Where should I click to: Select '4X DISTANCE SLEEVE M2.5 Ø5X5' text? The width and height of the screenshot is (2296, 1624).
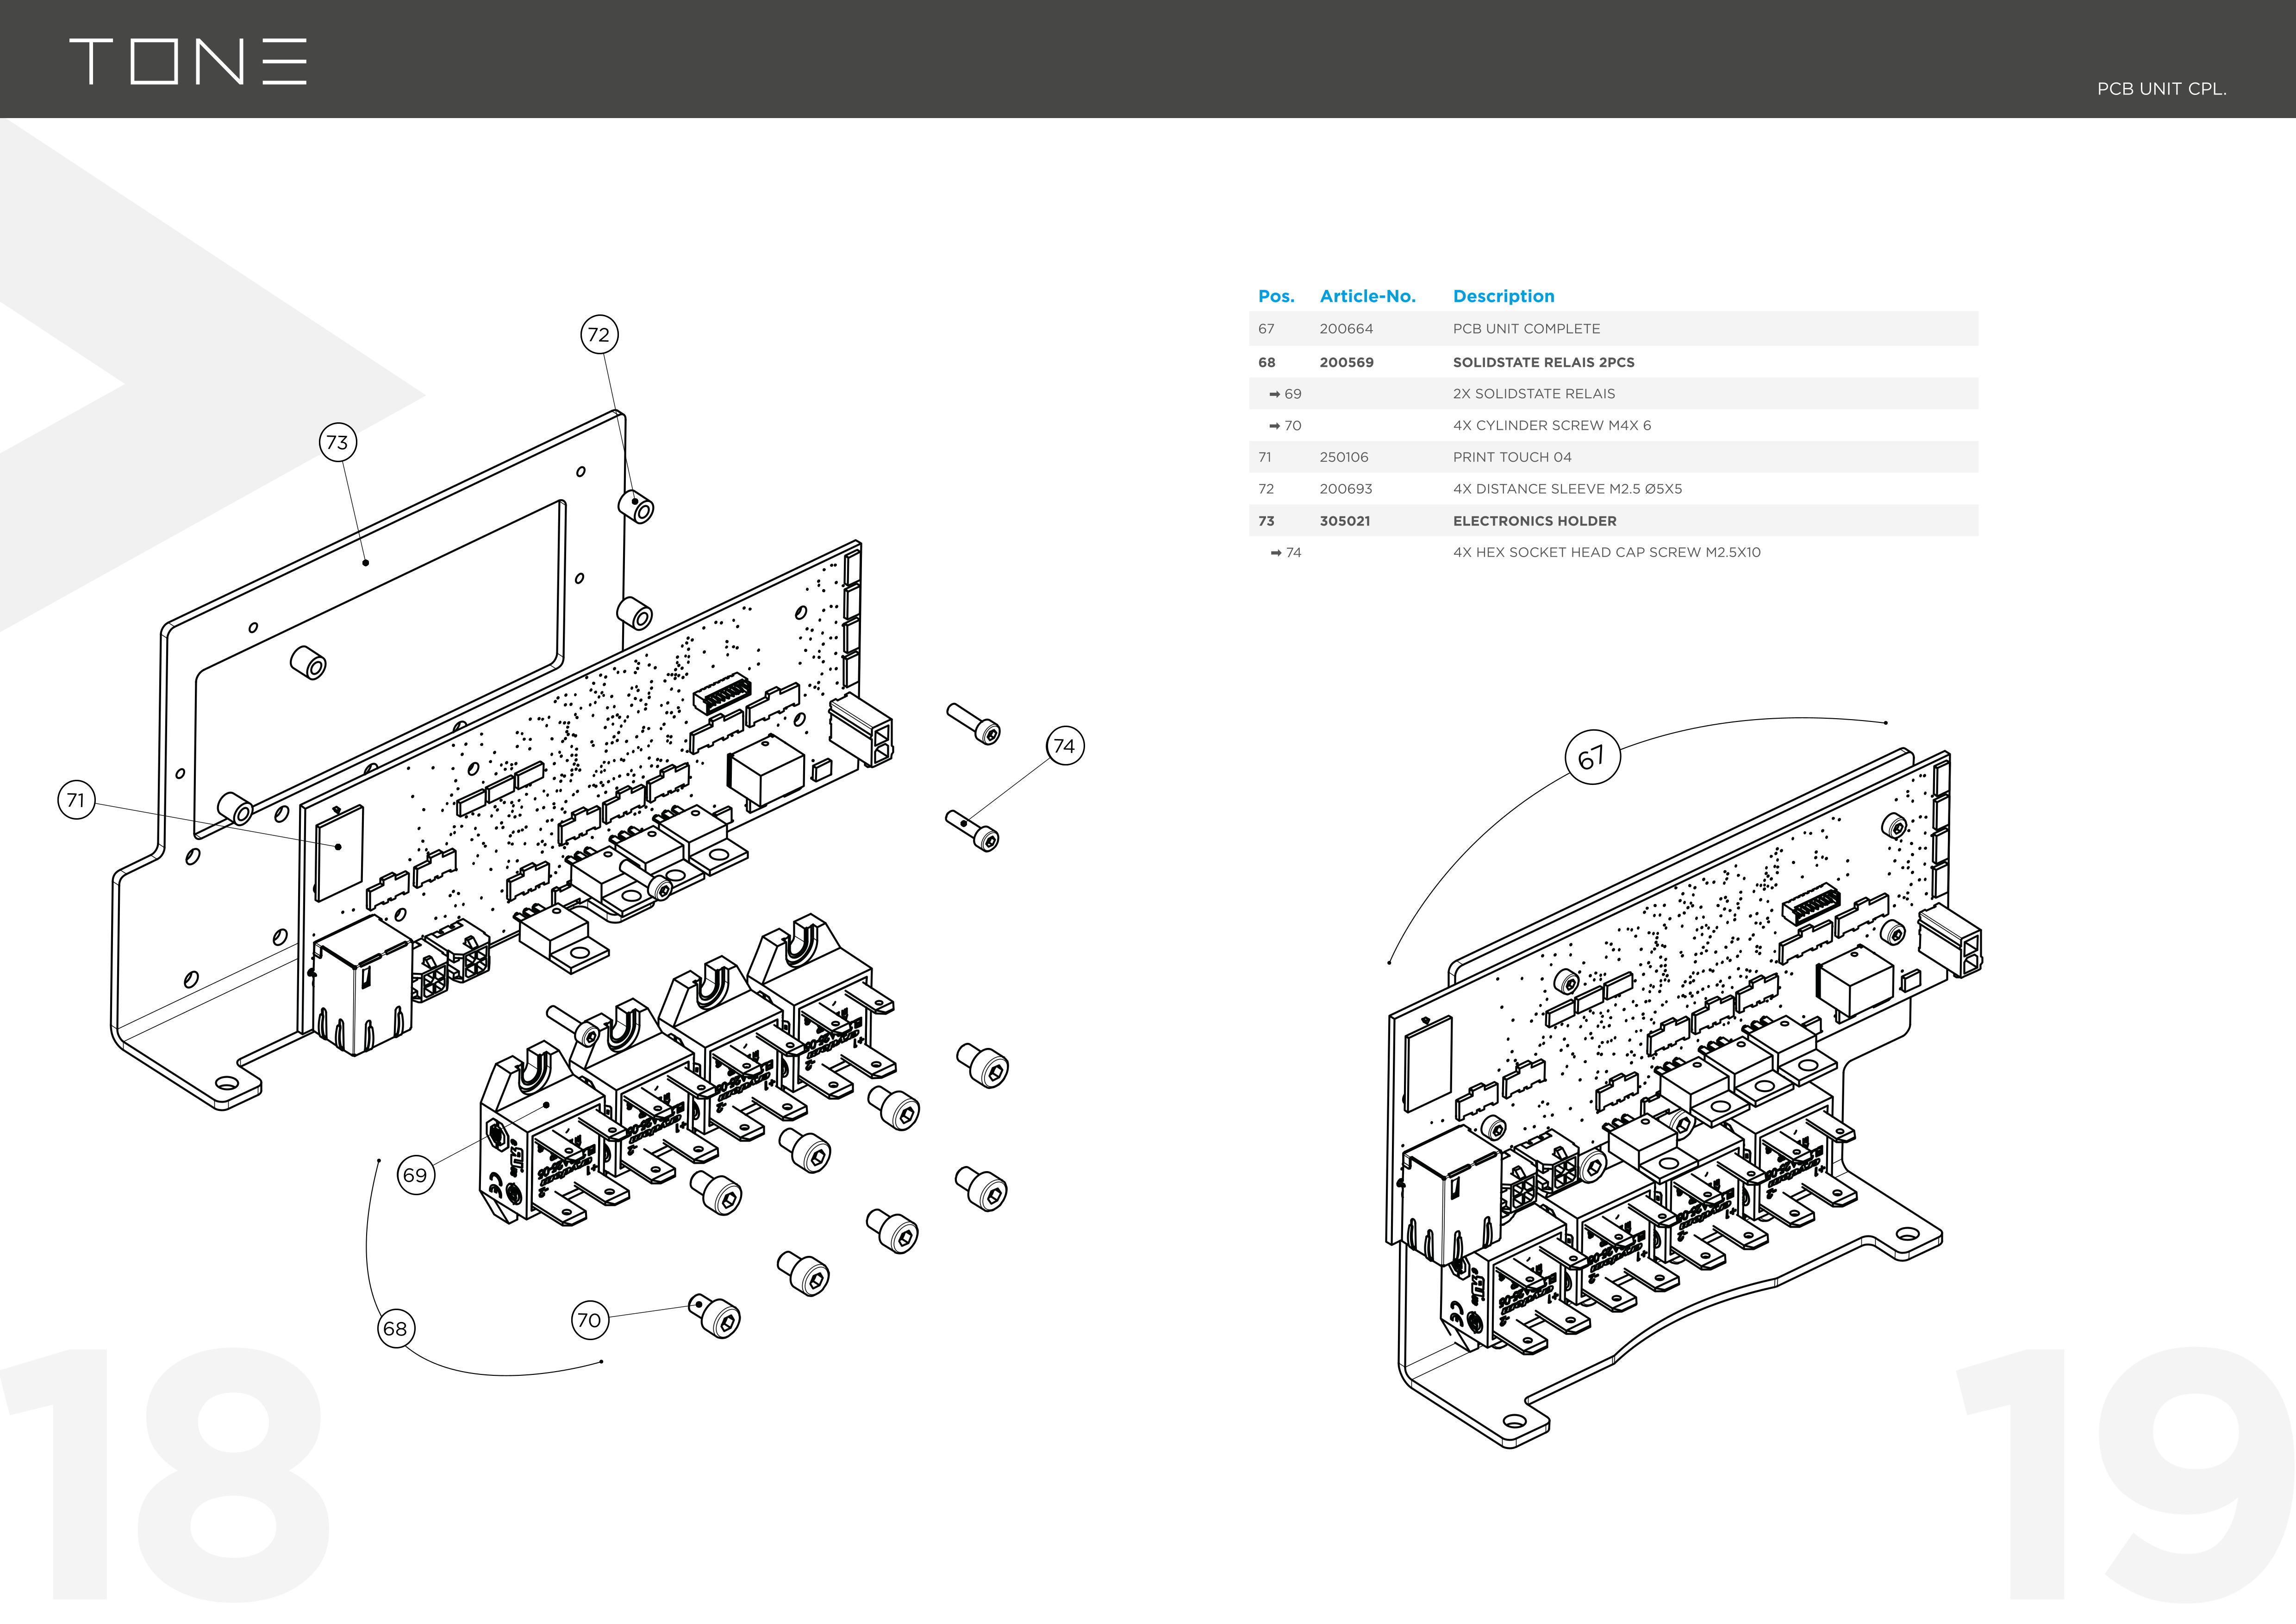tap(1567, 489)
